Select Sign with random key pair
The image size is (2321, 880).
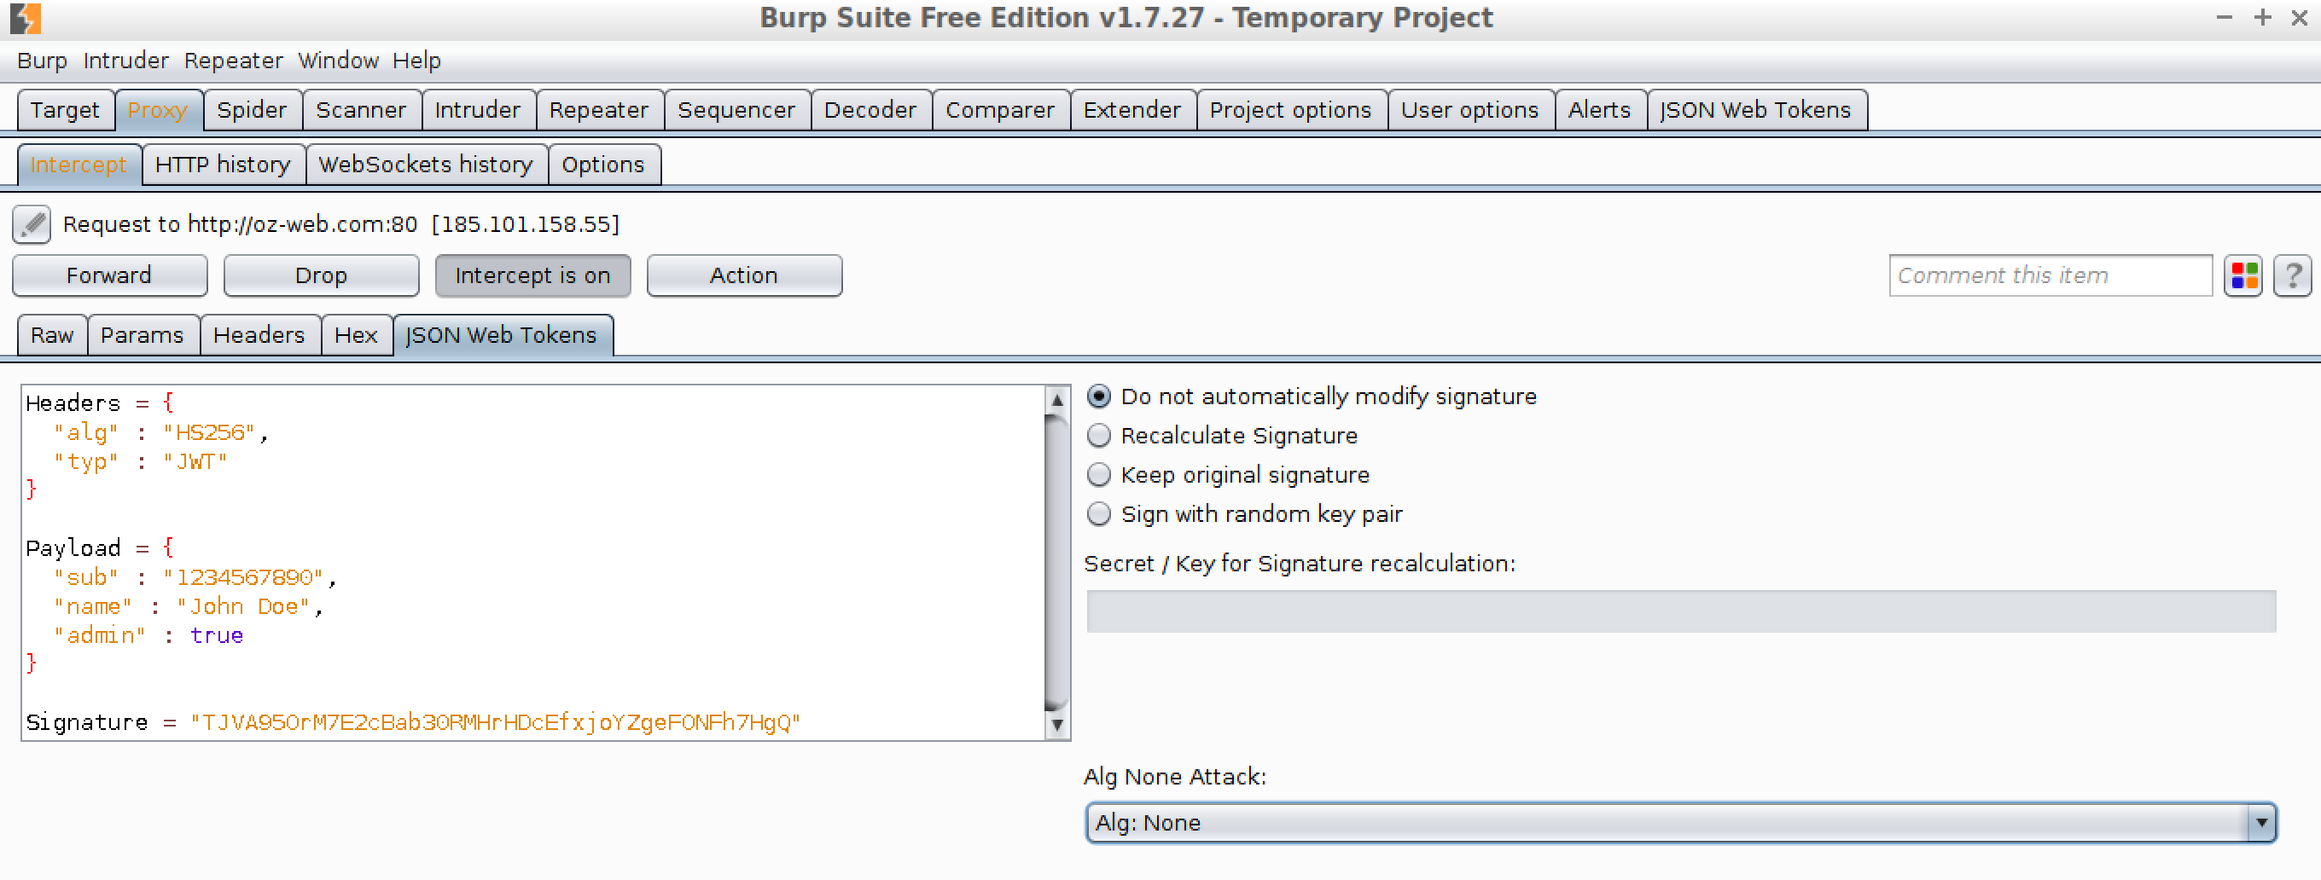click(x=1099, y=514)
